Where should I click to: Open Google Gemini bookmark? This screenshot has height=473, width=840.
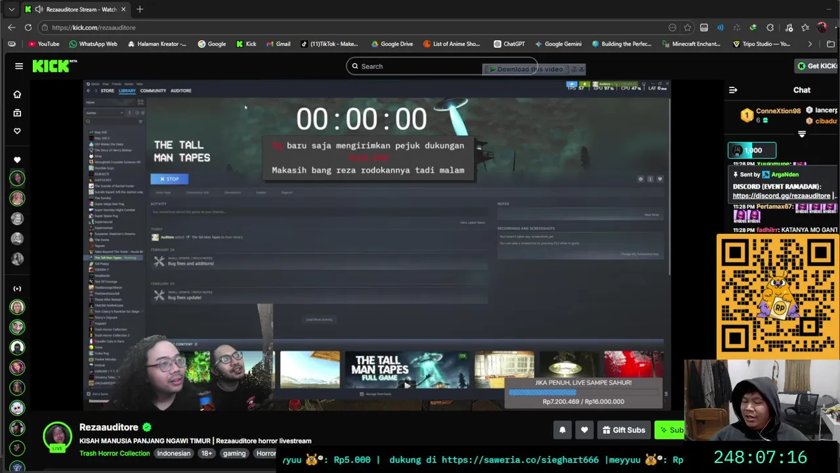pos(558,44)
